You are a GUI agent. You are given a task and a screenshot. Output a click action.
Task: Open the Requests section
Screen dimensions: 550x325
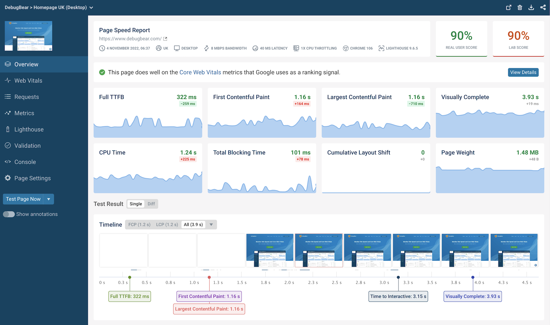44,97
